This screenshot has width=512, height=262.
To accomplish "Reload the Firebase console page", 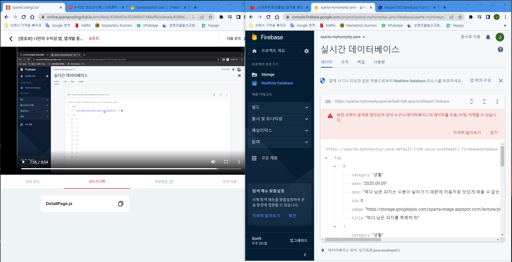I will point(268,17).
